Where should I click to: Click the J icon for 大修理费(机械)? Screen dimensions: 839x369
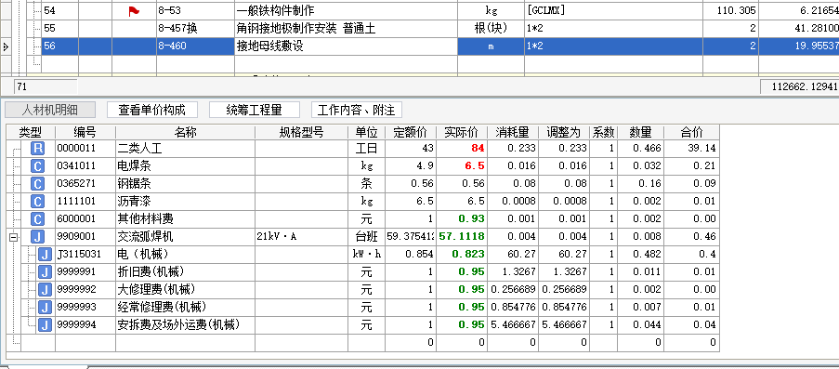click(x=45, y=289)
